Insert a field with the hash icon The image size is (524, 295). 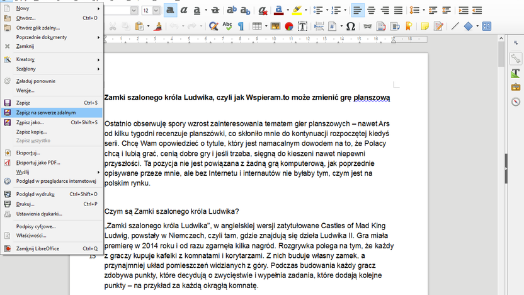coord(333,26)
